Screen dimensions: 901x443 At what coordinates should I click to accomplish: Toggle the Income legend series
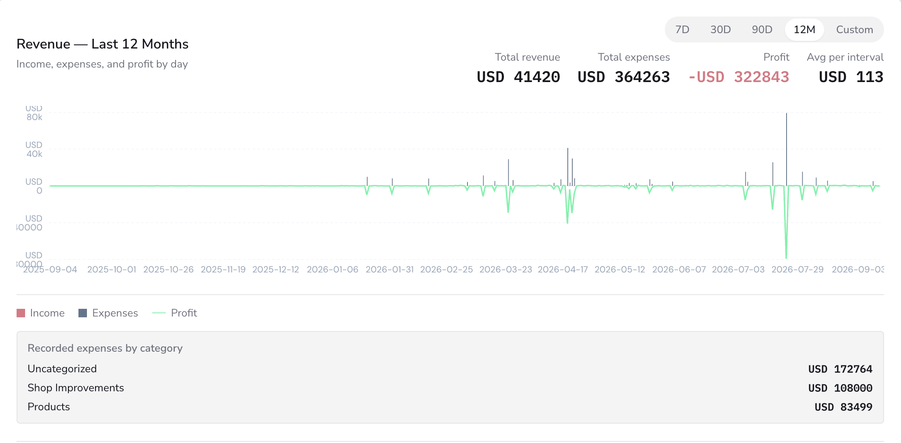click(40, 313)
